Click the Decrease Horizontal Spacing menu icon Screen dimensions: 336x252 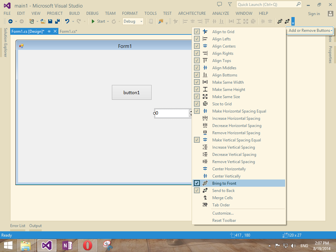click(205, 125)
